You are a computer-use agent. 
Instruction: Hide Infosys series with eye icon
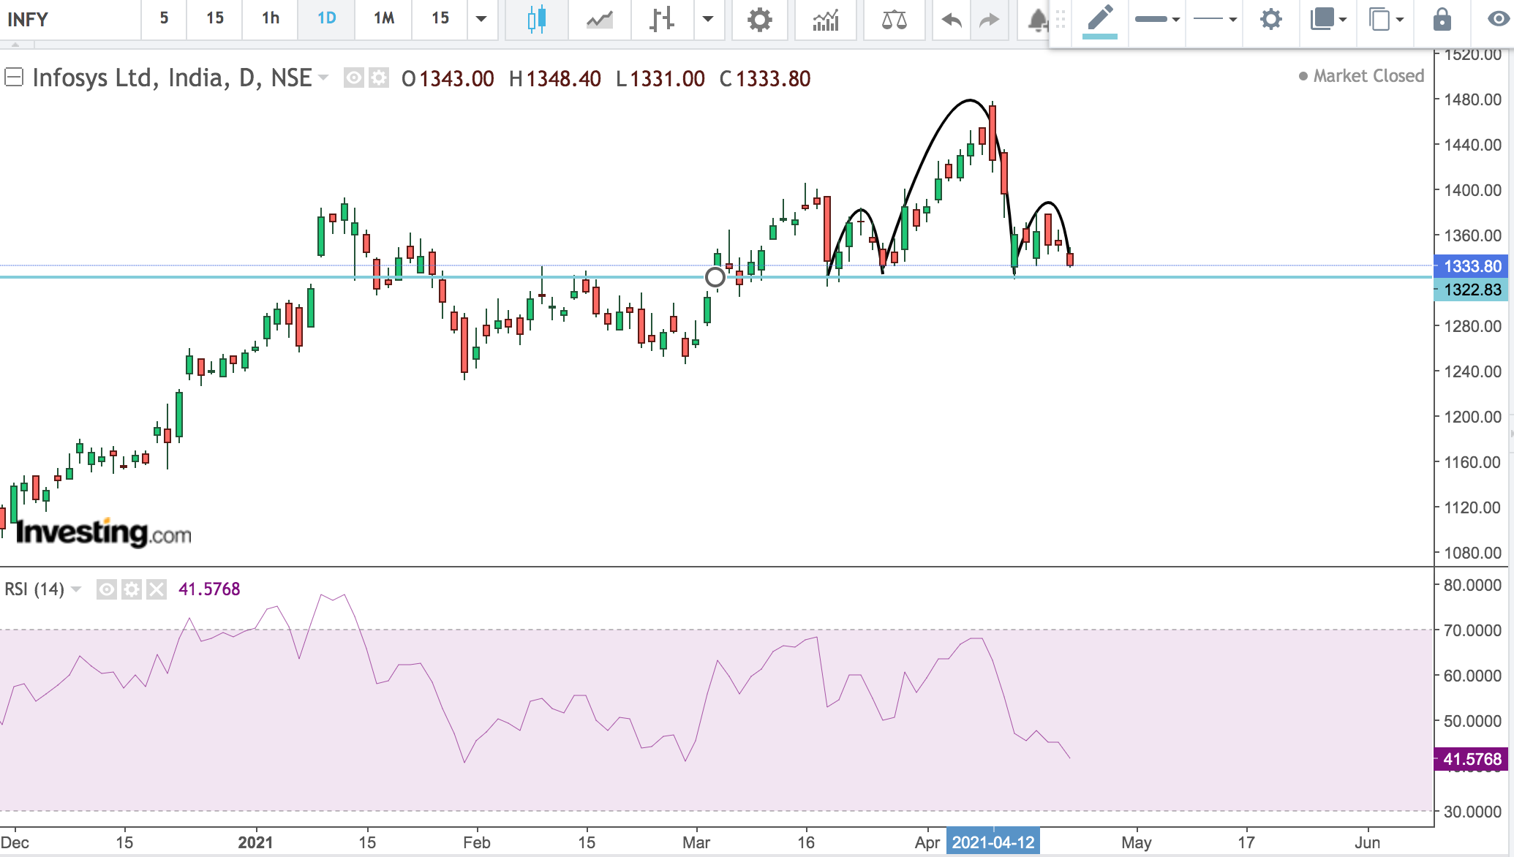(x=354, y=78)
